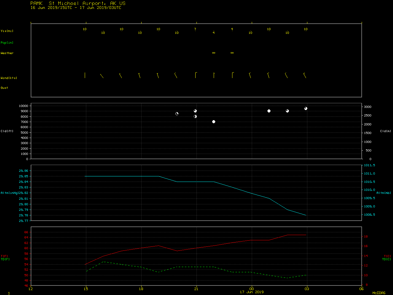Select the Pcp[in] row label
This screenshot has width=393, height=295.
coord(7,43)
